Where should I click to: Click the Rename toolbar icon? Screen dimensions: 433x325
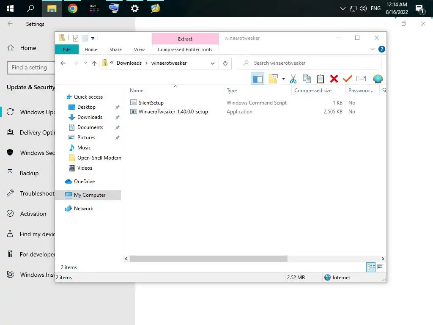(x=361, y=79)
